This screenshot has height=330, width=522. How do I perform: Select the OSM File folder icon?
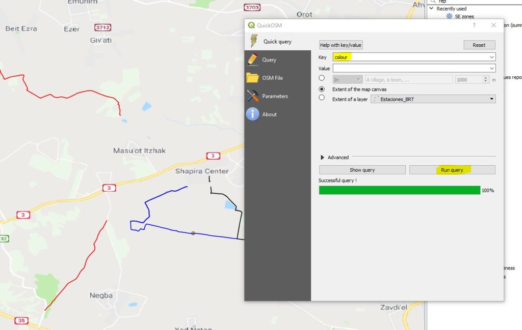(x=253, y=78)
